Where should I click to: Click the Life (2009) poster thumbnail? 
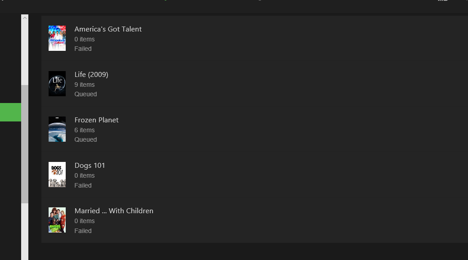point(57,84)
